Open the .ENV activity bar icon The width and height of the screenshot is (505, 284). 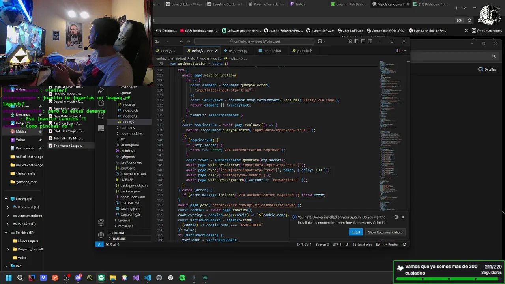[101, 129]
